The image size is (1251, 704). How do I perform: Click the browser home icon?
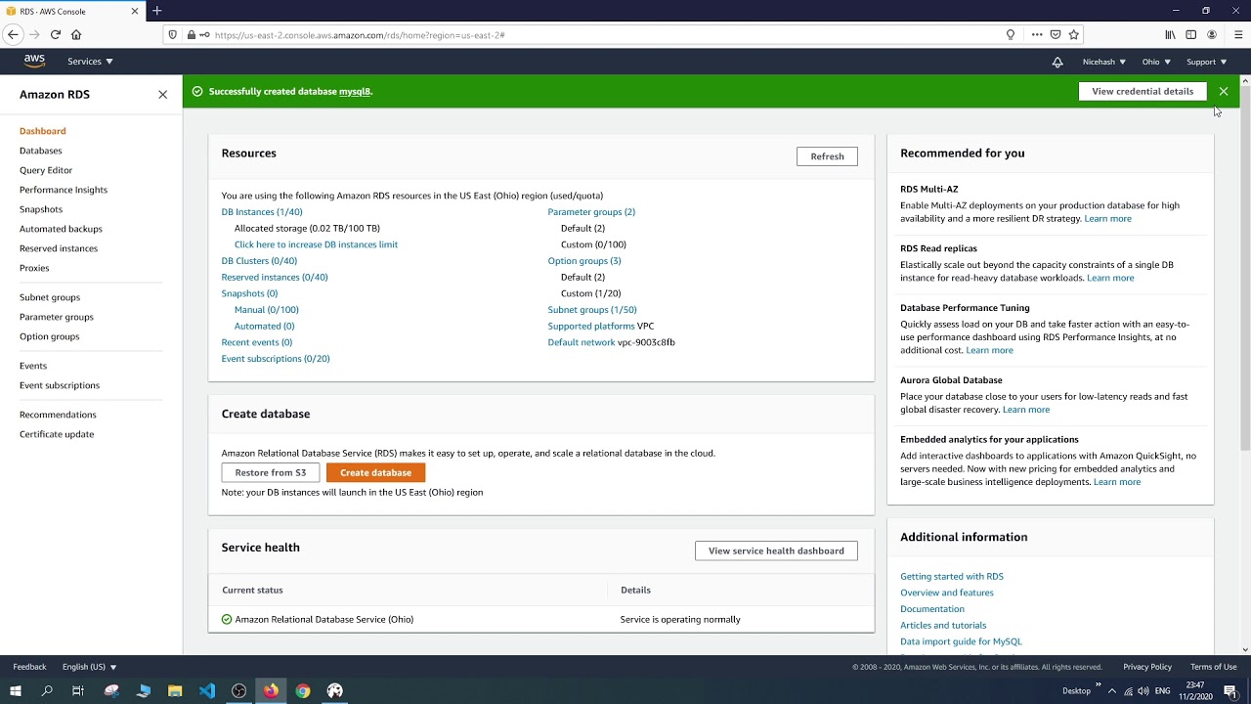click(76, 34)
